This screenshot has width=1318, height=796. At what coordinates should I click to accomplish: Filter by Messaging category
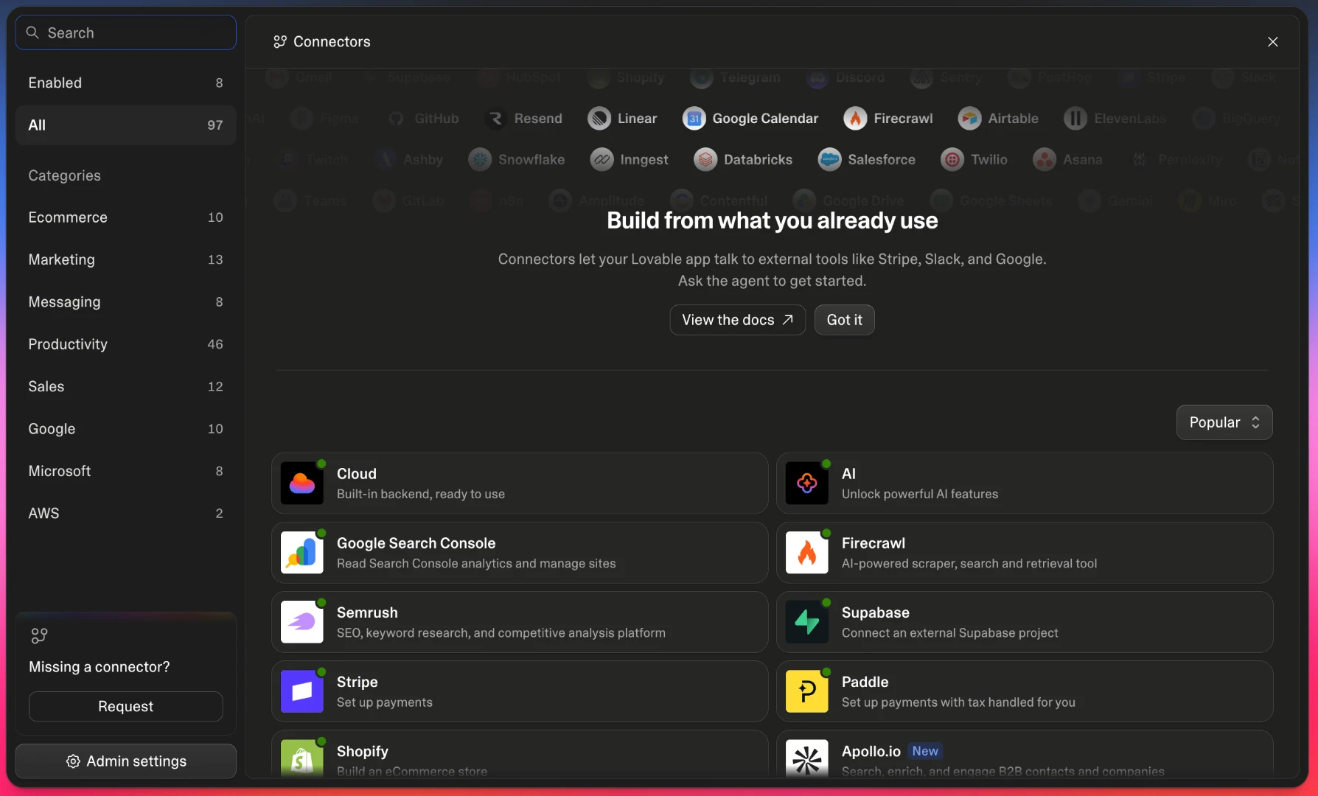point(125,302)
